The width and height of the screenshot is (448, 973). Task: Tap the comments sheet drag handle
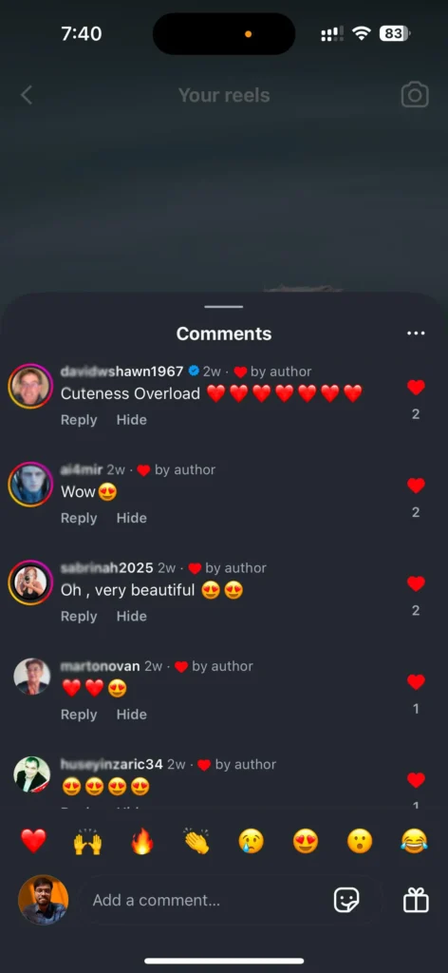tap(224, 307)
